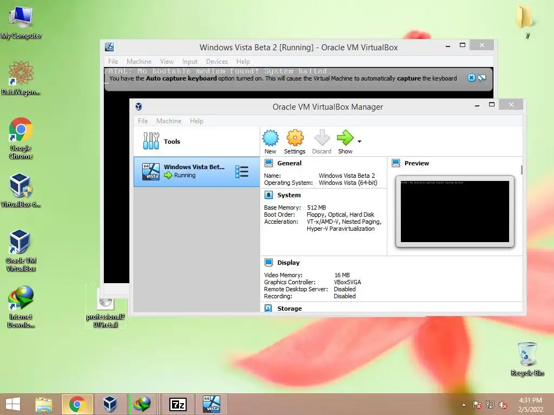Click Floppy, Optical, Hard Disk boot order
This screenshot has height=415, width=554.
click(341, 215)
